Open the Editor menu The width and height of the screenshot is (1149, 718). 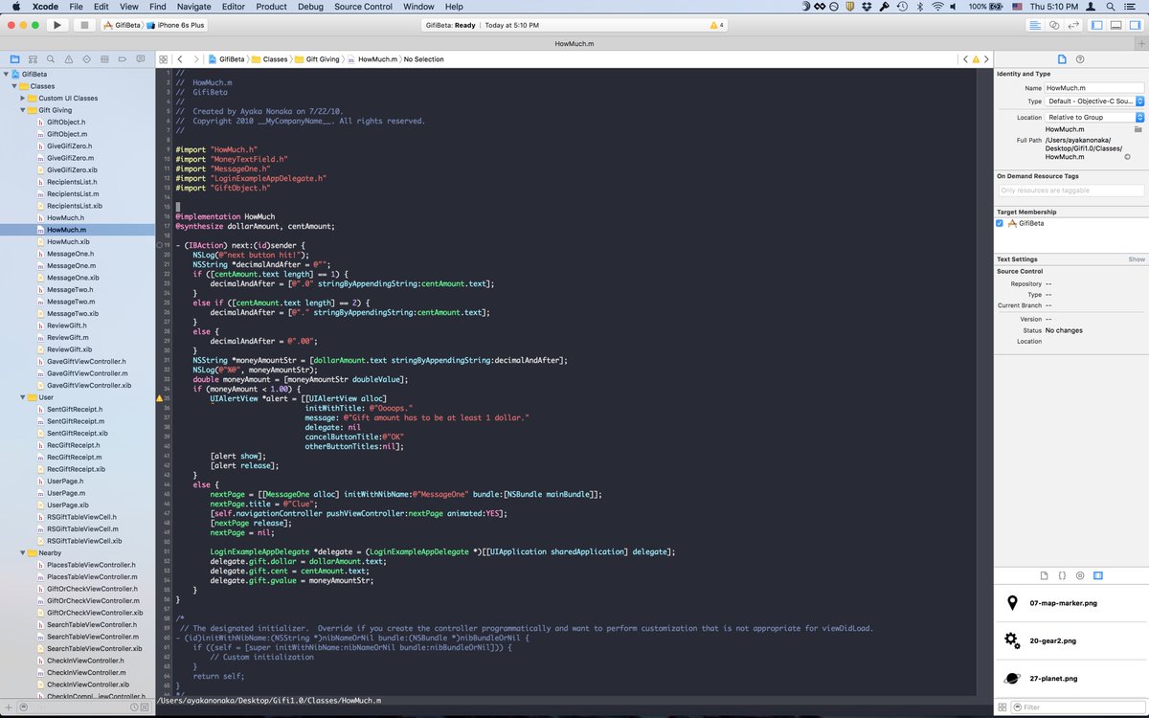click(x=234, y=7)
